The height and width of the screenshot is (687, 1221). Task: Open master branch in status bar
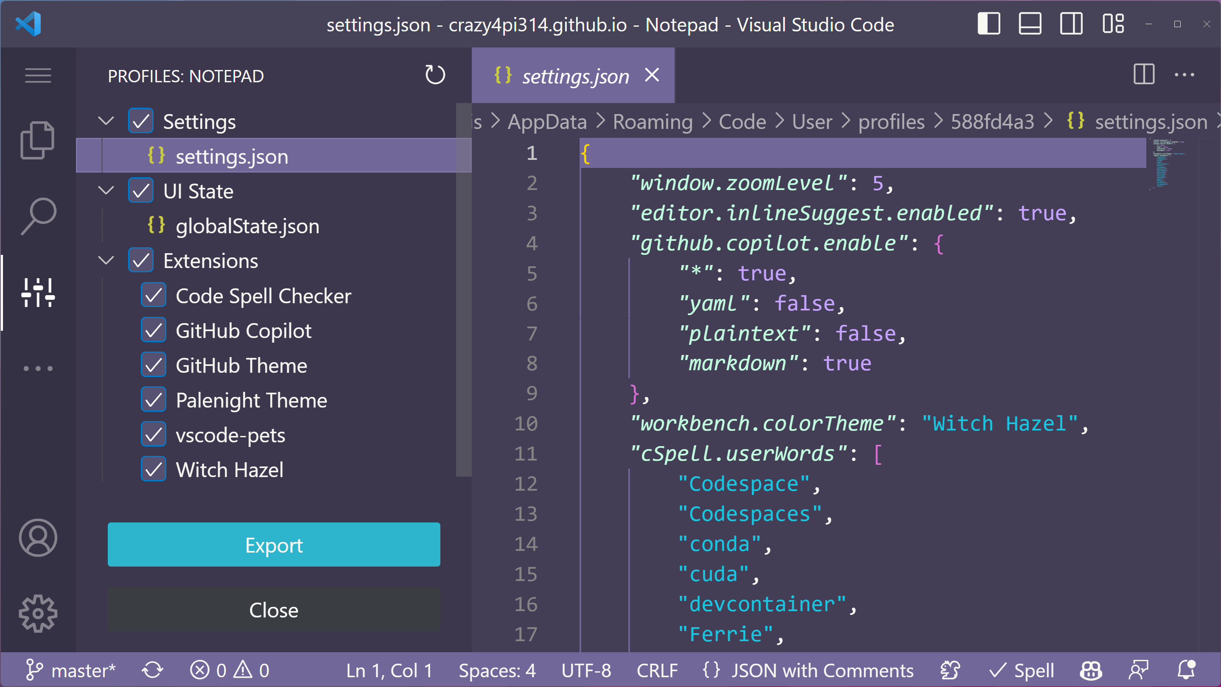pyautogui.click(x=71, y=670)
